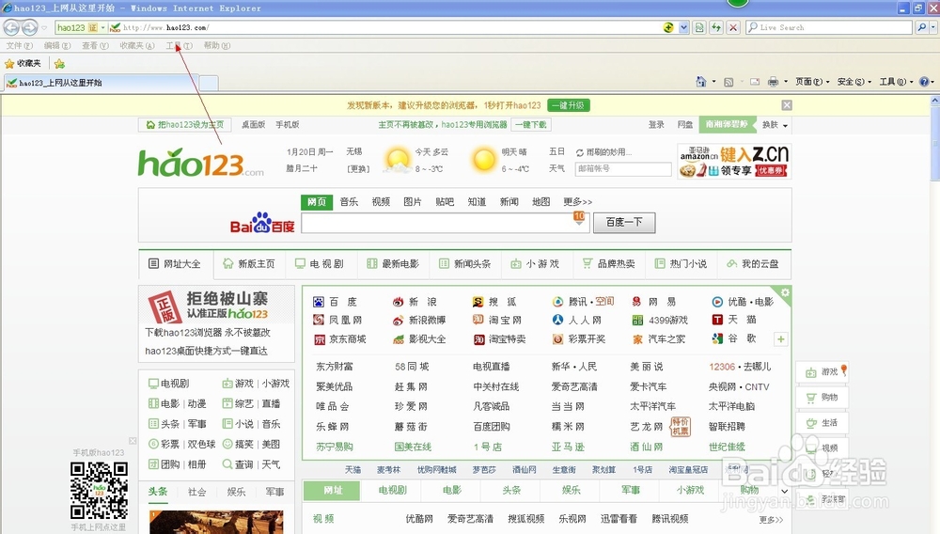Select the 地图 search tab

point(540,202)
